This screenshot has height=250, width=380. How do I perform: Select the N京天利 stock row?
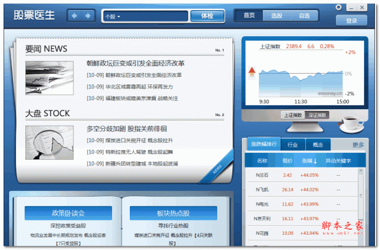[303, 218]
